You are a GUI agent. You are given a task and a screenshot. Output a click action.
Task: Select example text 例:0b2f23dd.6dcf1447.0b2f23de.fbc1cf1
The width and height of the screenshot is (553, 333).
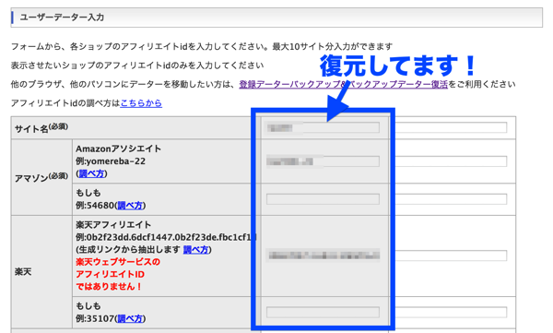point(166,237)
